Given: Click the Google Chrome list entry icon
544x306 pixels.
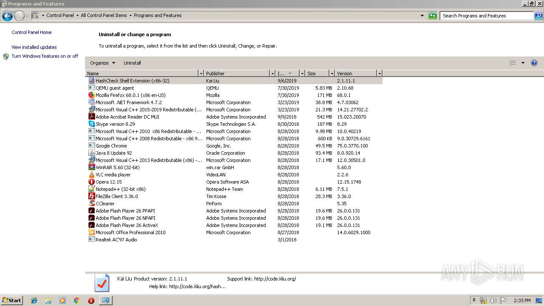Looking at the screenshot, I should (91, 145).
